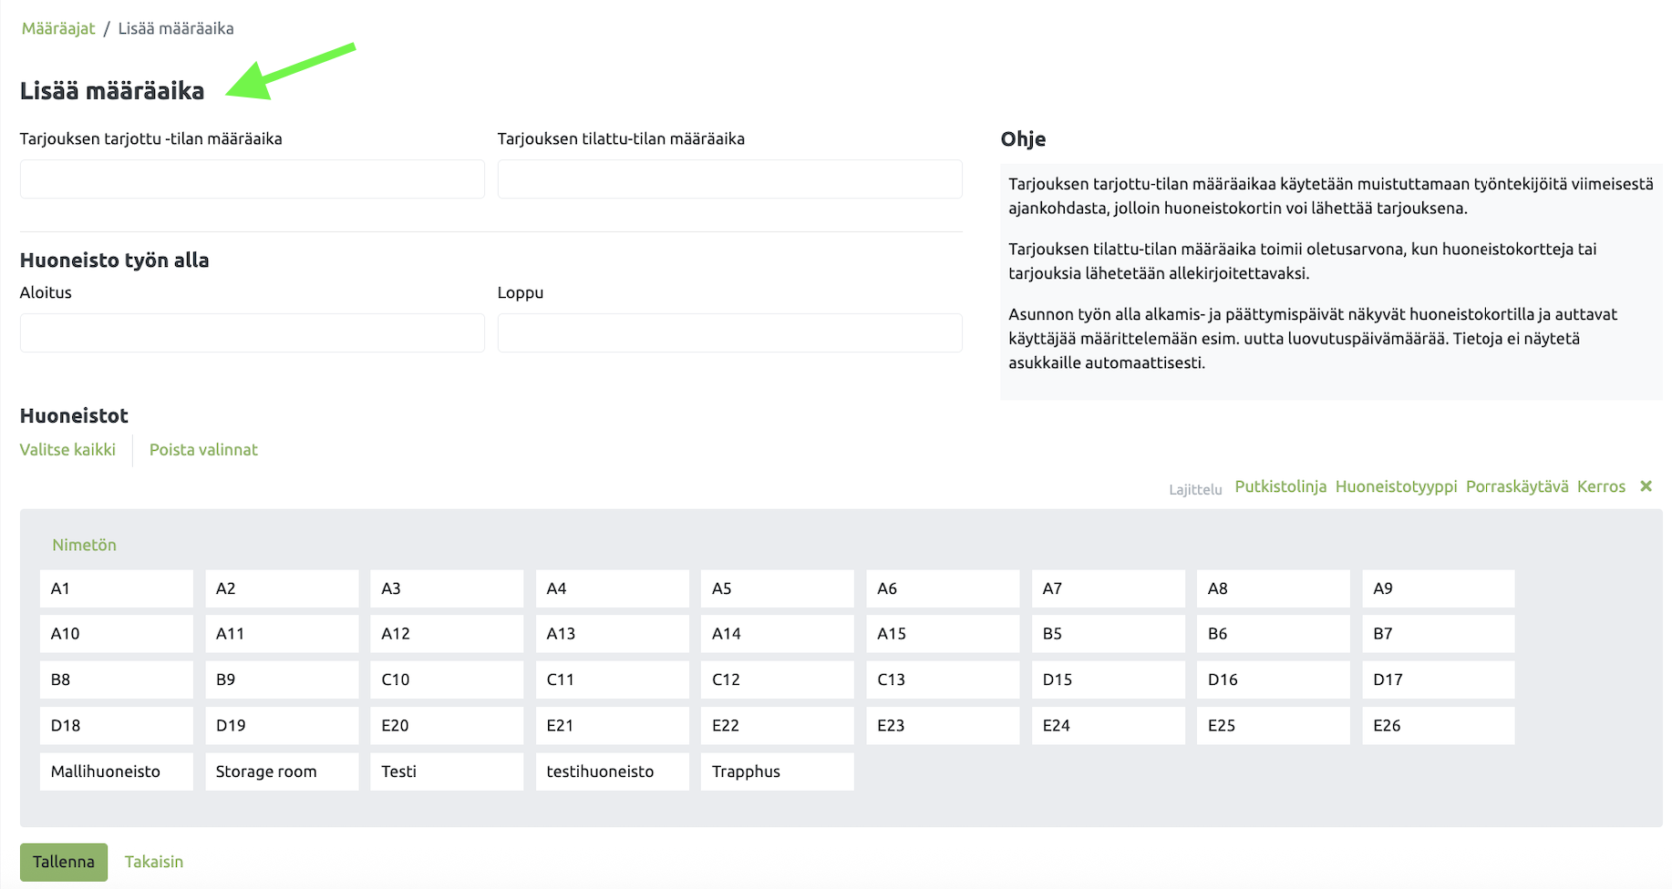The width and height of the screenshot is (1672, 889).
Task: Sort apartments by Huoneistotyyppi
Action: [x=1396, y=486]
